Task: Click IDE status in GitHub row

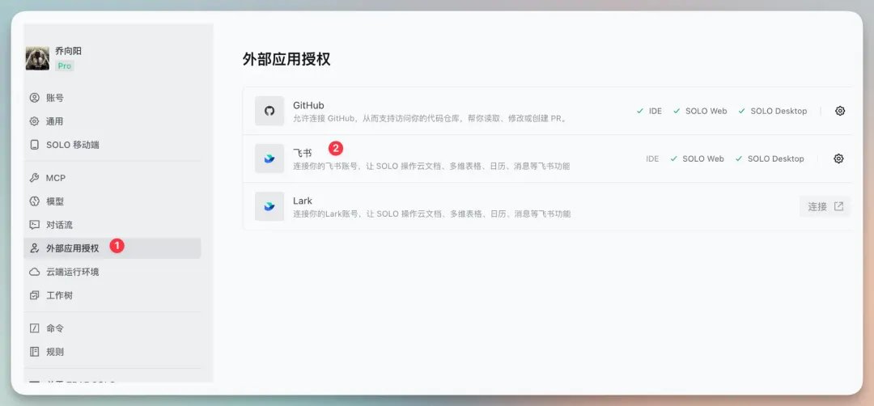Action: point(649,111)
